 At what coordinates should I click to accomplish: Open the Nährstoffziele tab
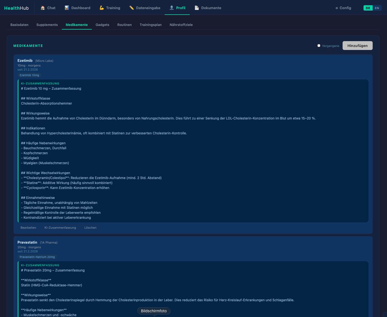click(x=181, y=25)
